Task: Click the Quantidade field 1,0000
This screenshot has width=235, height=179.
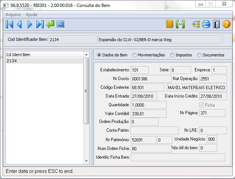Action: point(149,105)
